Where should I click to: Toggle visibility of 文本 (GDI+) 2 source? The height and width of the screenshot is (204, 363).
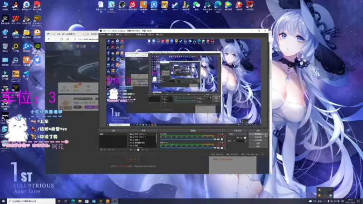(x=131, y=134)
